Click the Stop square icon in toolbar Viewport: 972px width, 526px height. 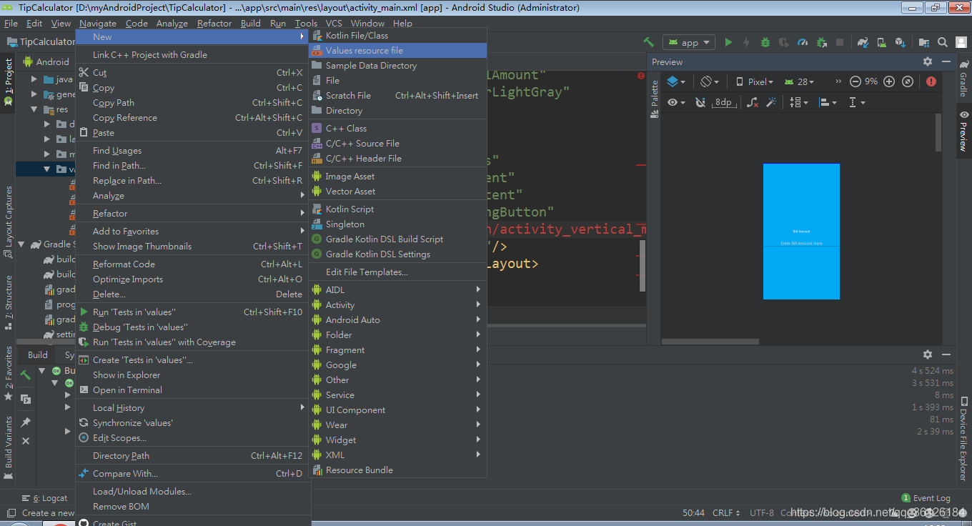[x=840, y=42]
